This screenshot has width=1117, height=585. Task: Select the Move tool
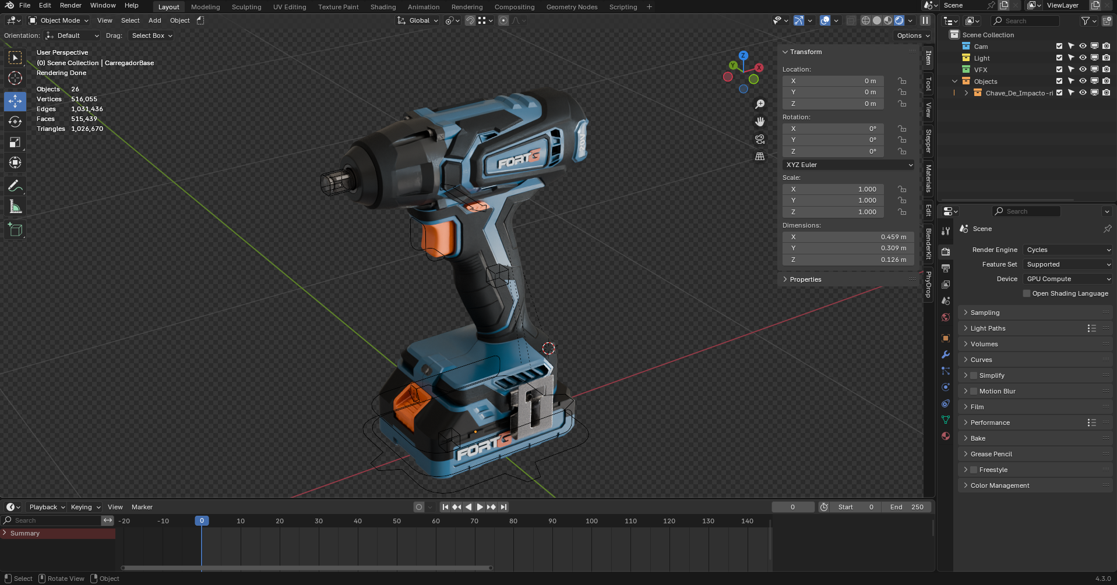pyautogui.click(x=15, y=101)
